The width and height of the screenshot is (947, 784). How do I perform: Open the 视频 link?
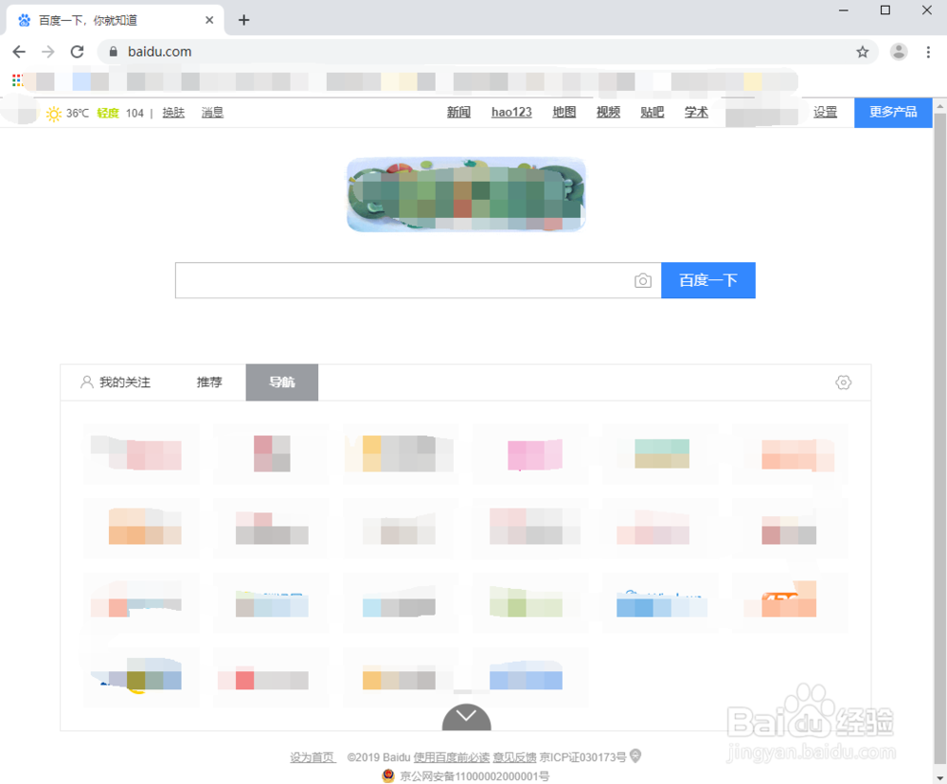click(x=608, y=113)
